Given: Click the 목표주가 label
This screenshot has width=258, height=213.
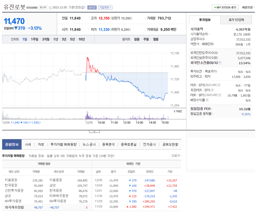Looking at the screenshot, I should 211,71.
